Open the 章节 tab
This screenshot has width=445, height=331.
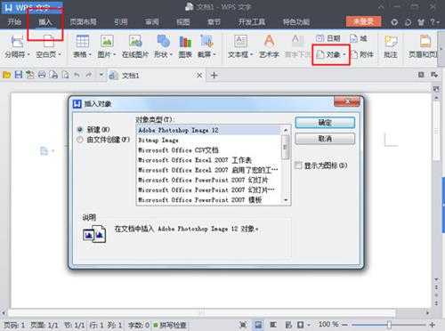click(214, 21)
